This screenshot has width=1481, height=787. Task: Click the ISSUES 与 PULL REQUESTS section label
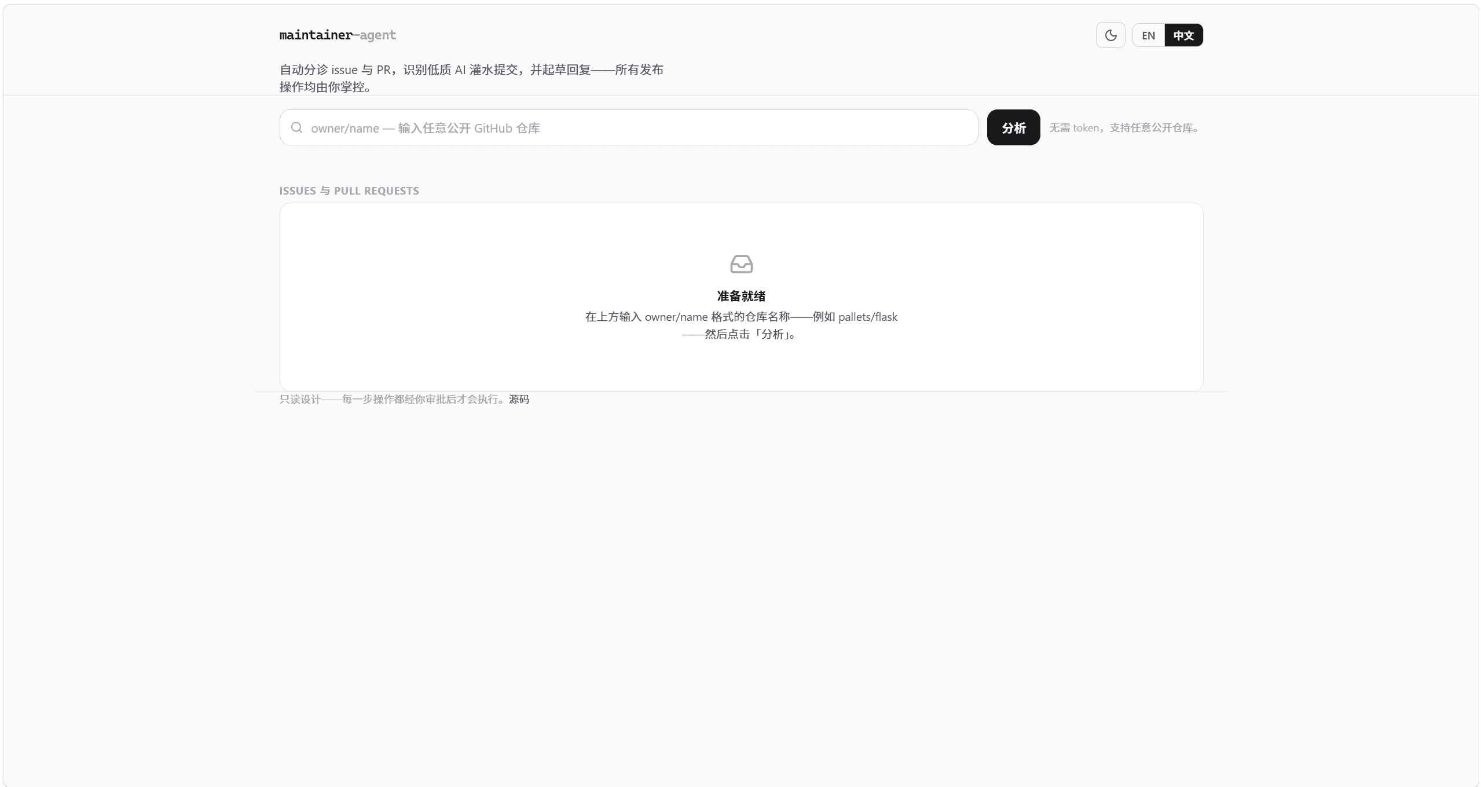click(349, 191)
